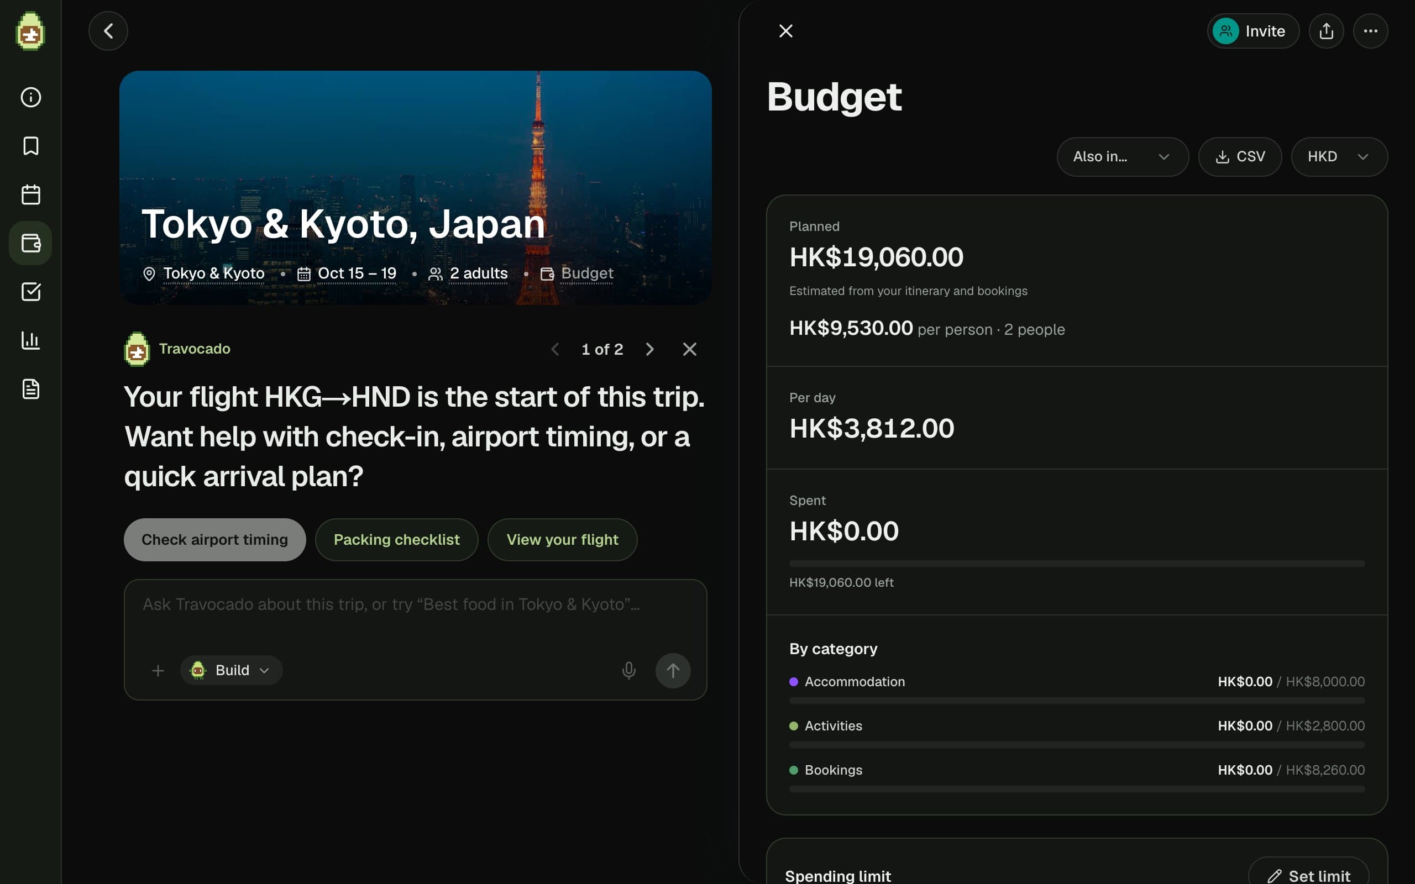Open the trip info sidebar icon
1415x884 pixels.
[30, 97]
